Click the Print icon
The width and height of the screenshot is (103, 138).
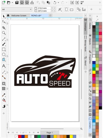[x=32, y=3]
